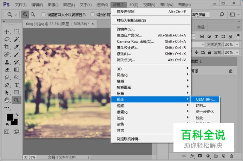Viewport: 243px width, 161px height.
Task: Click the 33.33% zoom level field
Action: click(29, 157)
